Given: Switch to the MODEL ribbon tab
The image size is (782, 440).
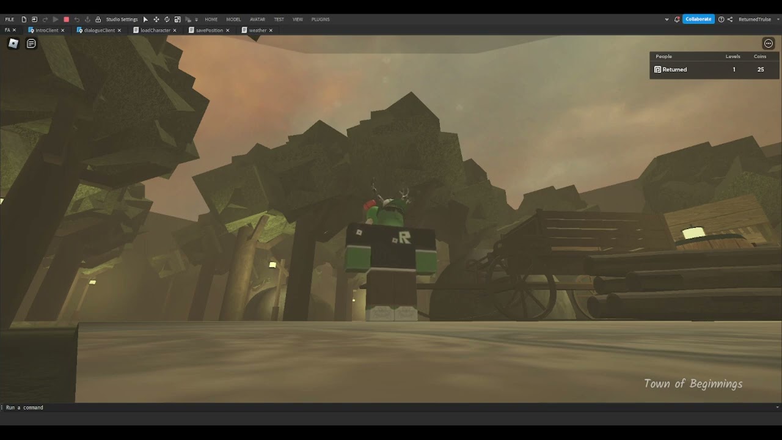Looking at the screenshot, I should tap(233, 20).
